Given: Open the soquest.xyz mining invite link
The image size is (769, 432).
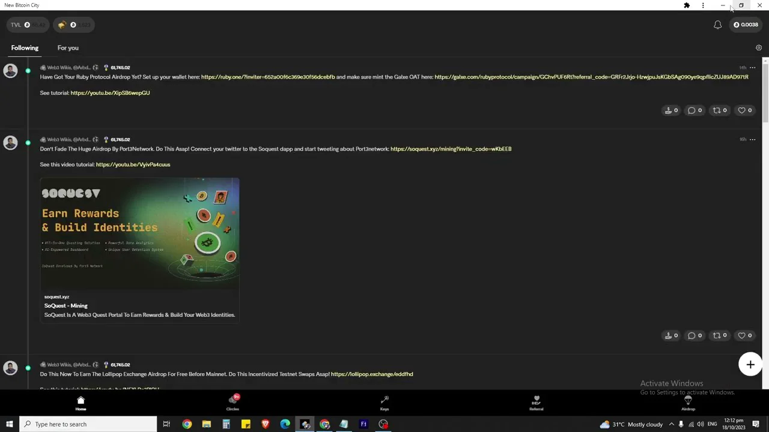Looking at the screenshot, I should coord(451,149).
